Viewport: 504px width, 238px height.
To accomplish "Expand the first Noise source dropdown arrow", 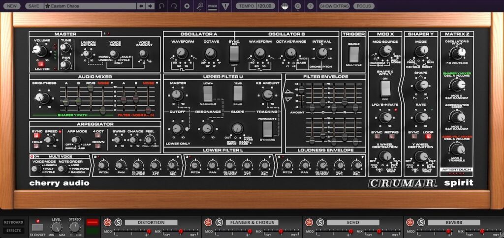I will click(x=113, y=84).
